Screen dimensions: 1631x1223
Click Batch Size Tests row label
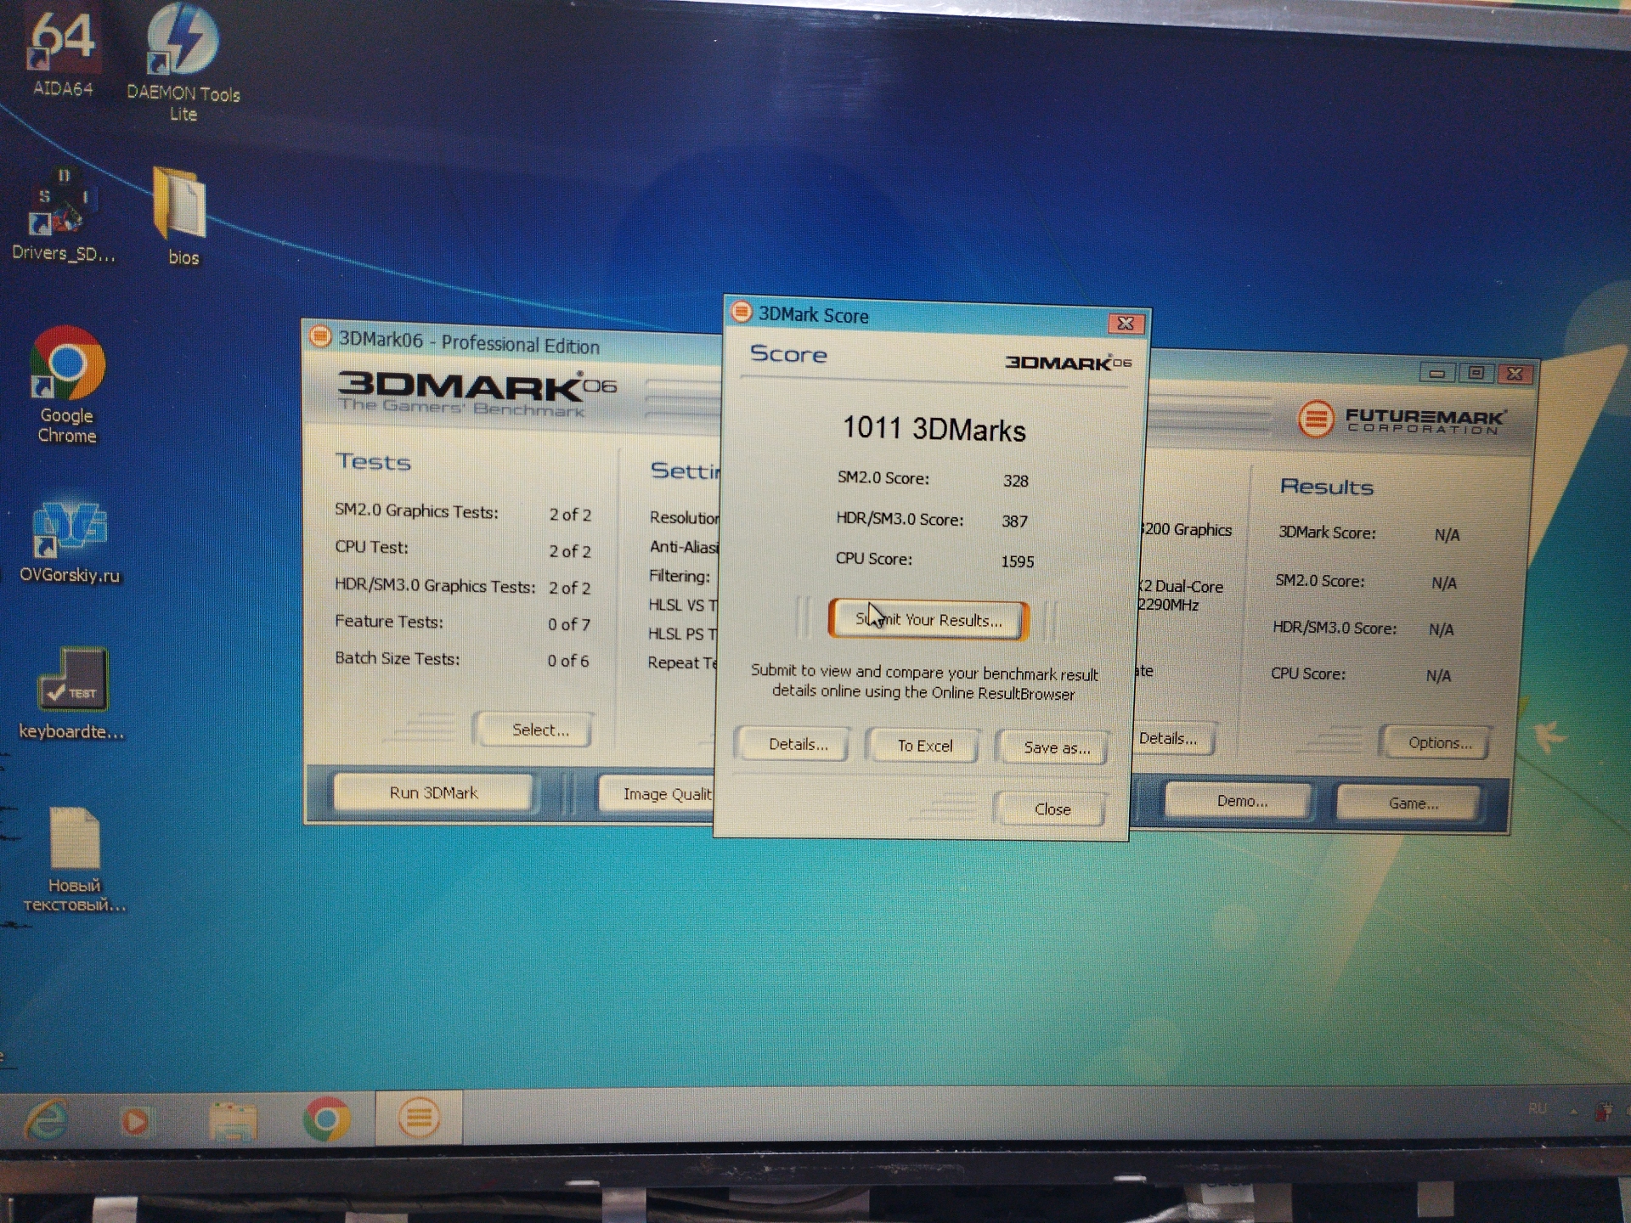coord(397,658)
